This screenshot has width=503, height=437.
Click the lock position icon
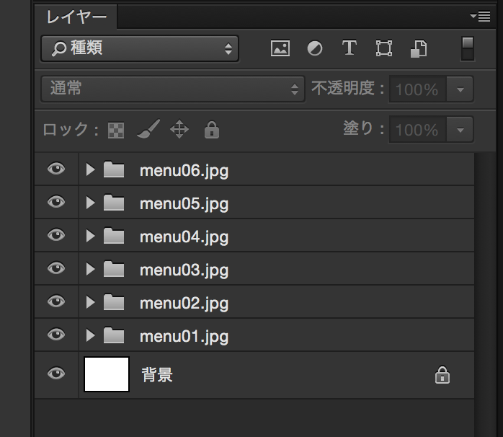pyautogui.click(x=179, y=130)
